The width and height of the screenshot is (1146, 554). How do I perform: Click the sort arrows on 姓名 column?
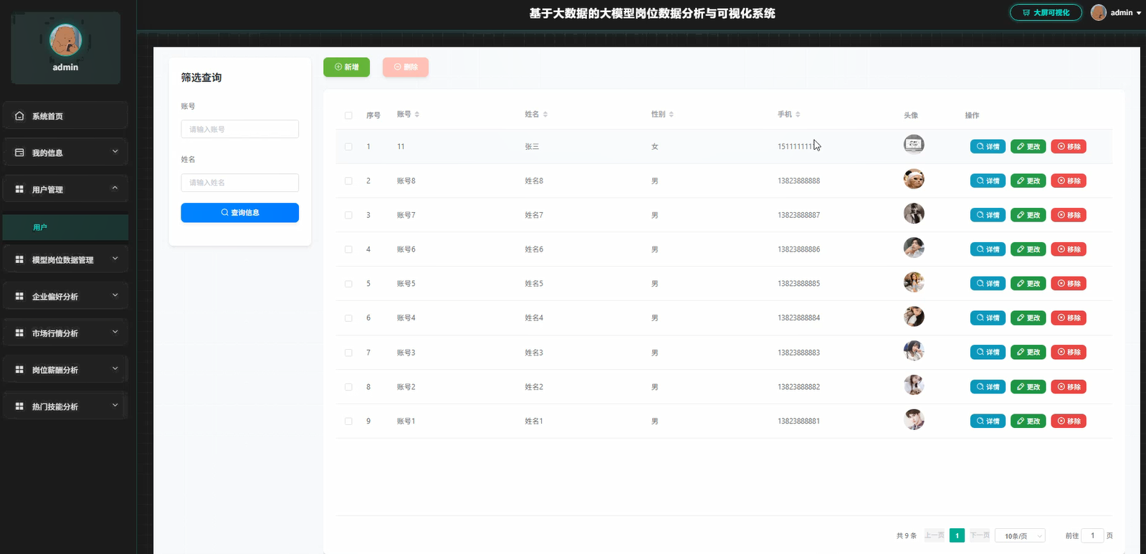(x=545, y=115)
